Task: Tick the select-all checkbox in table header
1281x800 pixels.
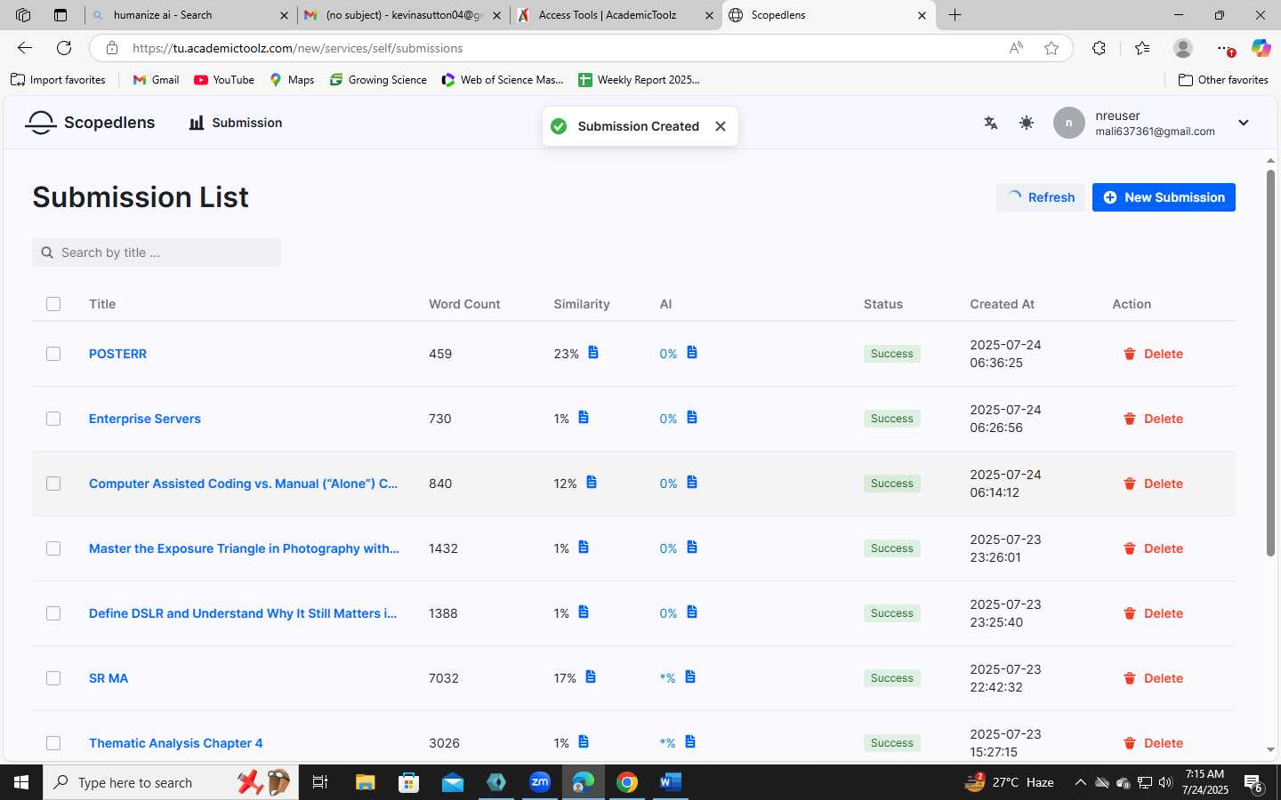Action: point(53,304)
